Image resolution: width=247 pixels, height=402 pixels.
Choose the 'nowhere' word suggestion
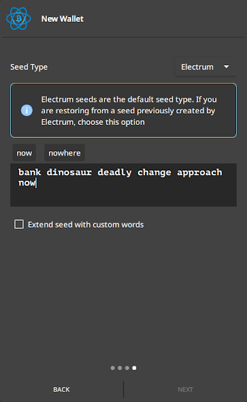[64, 153]
